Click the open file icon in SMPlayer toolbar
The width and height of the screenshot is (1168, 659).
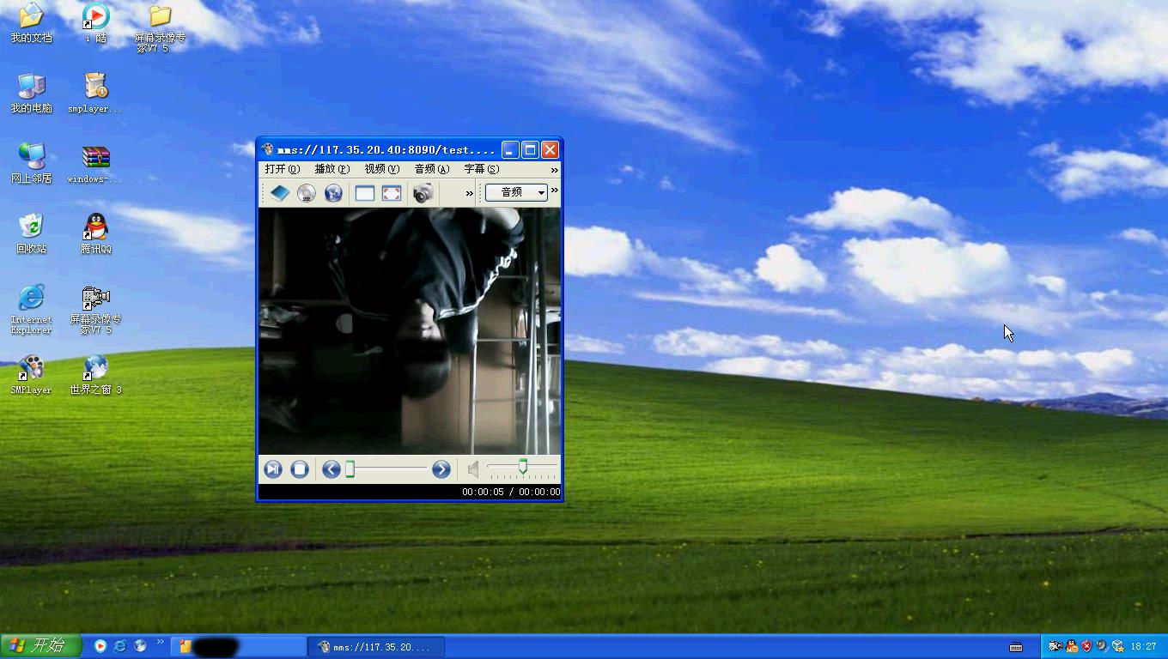coord(280,193)
